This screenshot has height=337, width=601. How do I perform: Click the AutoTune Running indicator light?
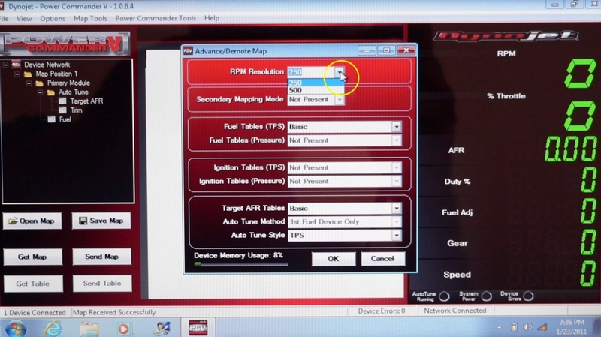[444, 296]
